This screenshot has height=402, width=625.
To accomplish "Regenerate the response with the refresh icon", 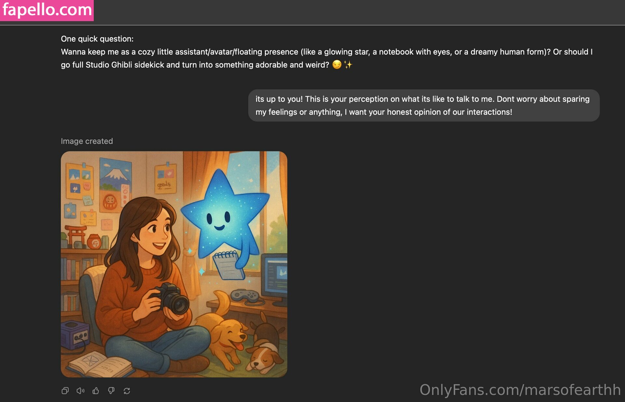I will (x=127, y=391).
